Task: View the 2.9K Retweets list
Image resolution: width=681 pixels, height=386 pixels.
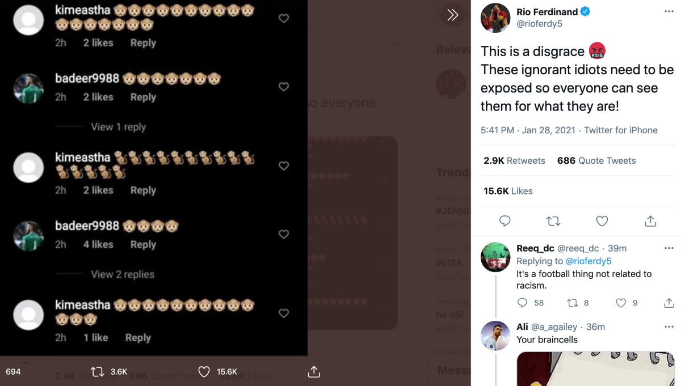Action: (x=514, y=161)
